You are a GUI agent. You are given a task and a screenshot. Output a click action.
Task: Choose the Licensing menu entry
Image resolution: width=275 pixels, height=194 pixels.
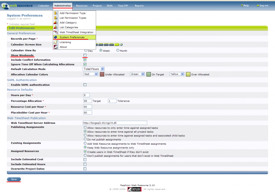[x=75, y=42]
